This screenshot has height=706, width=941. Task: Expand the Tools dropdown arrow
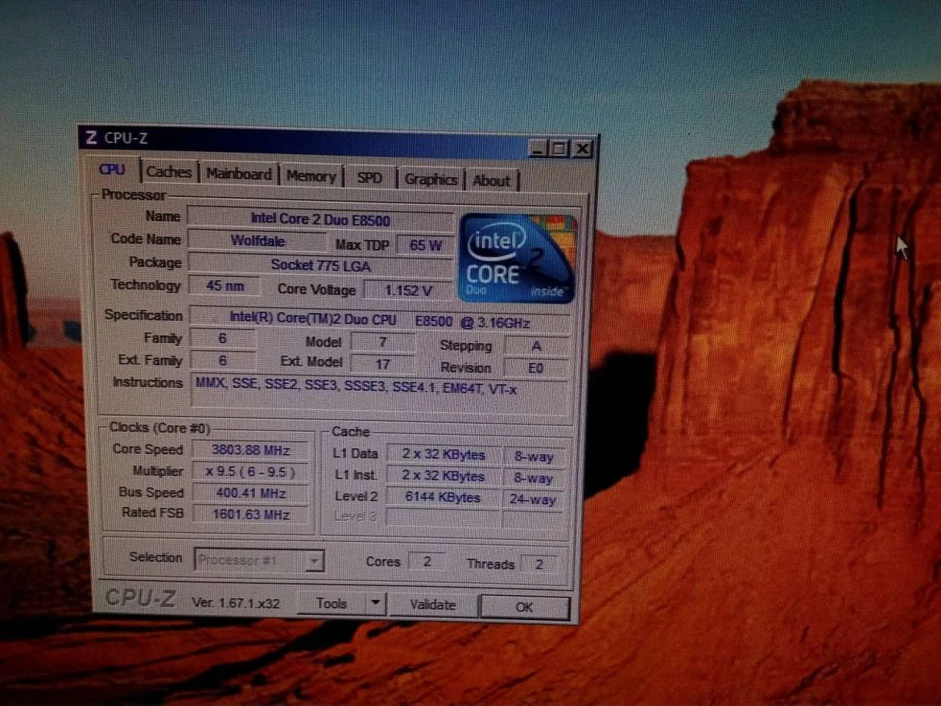tap(376, 604)
